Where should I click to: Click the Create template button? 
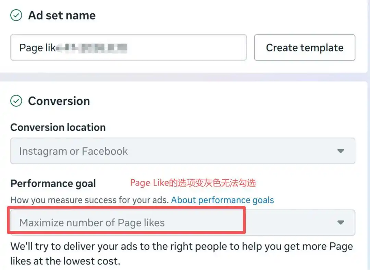coord(305,47)
